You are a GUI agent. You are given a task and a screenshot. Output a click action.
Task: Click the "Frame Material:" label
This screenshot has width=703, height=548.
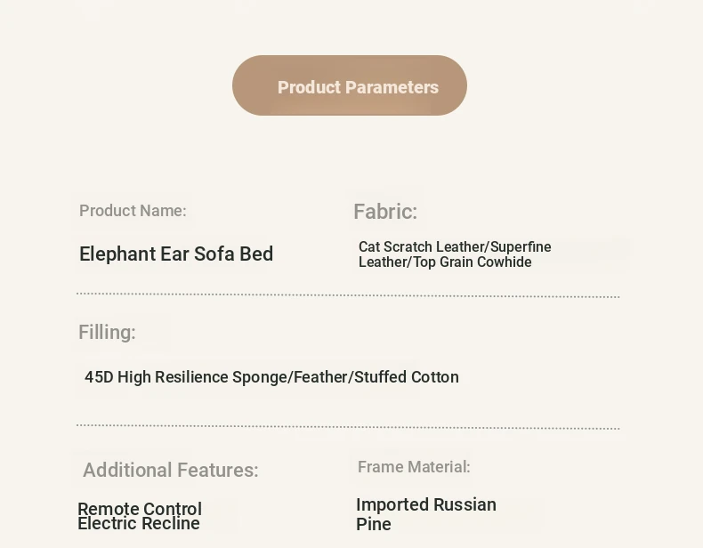tap(414, 467)
